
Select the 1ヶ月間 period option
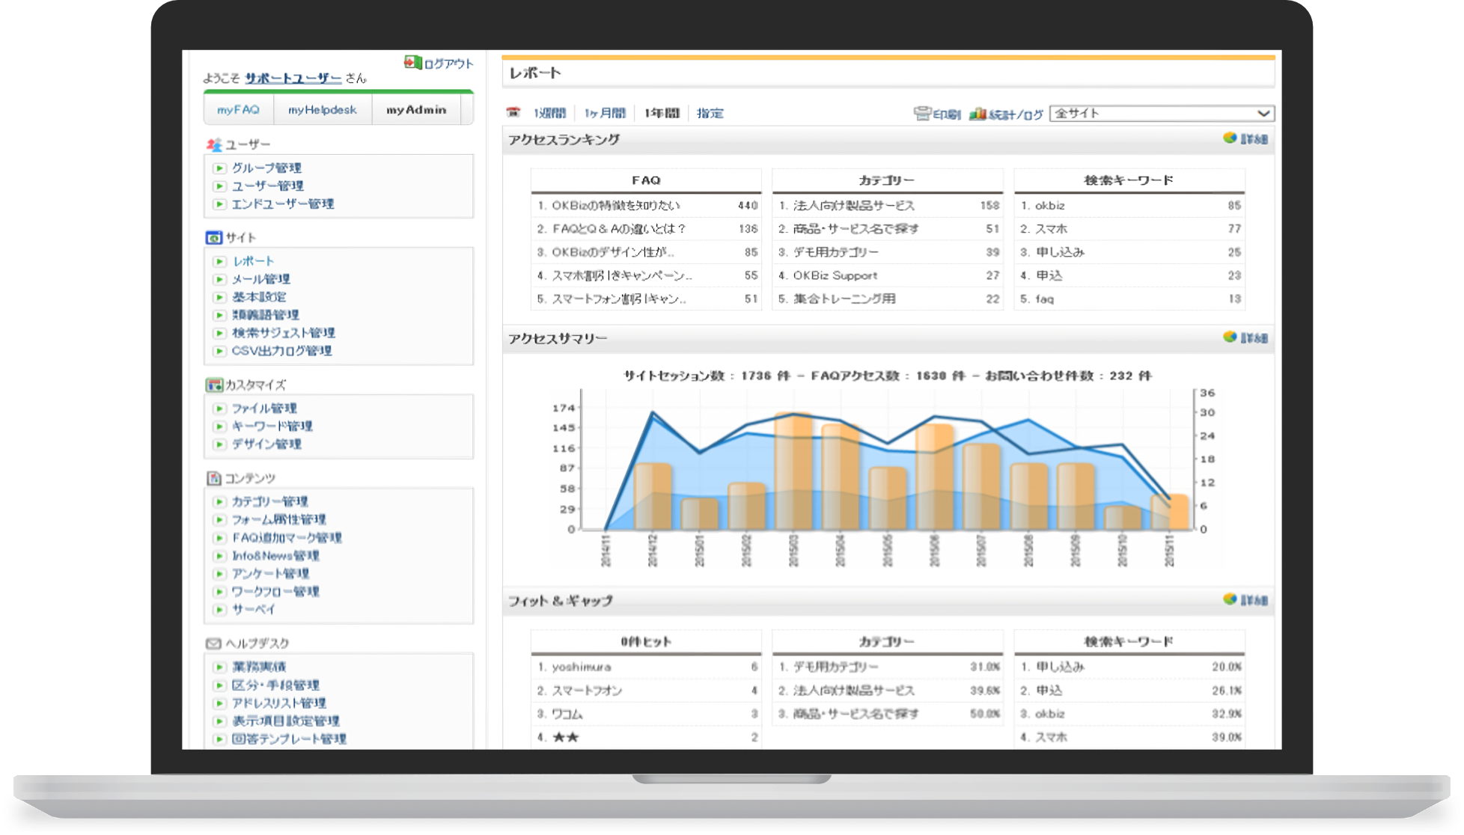point(605,112)
